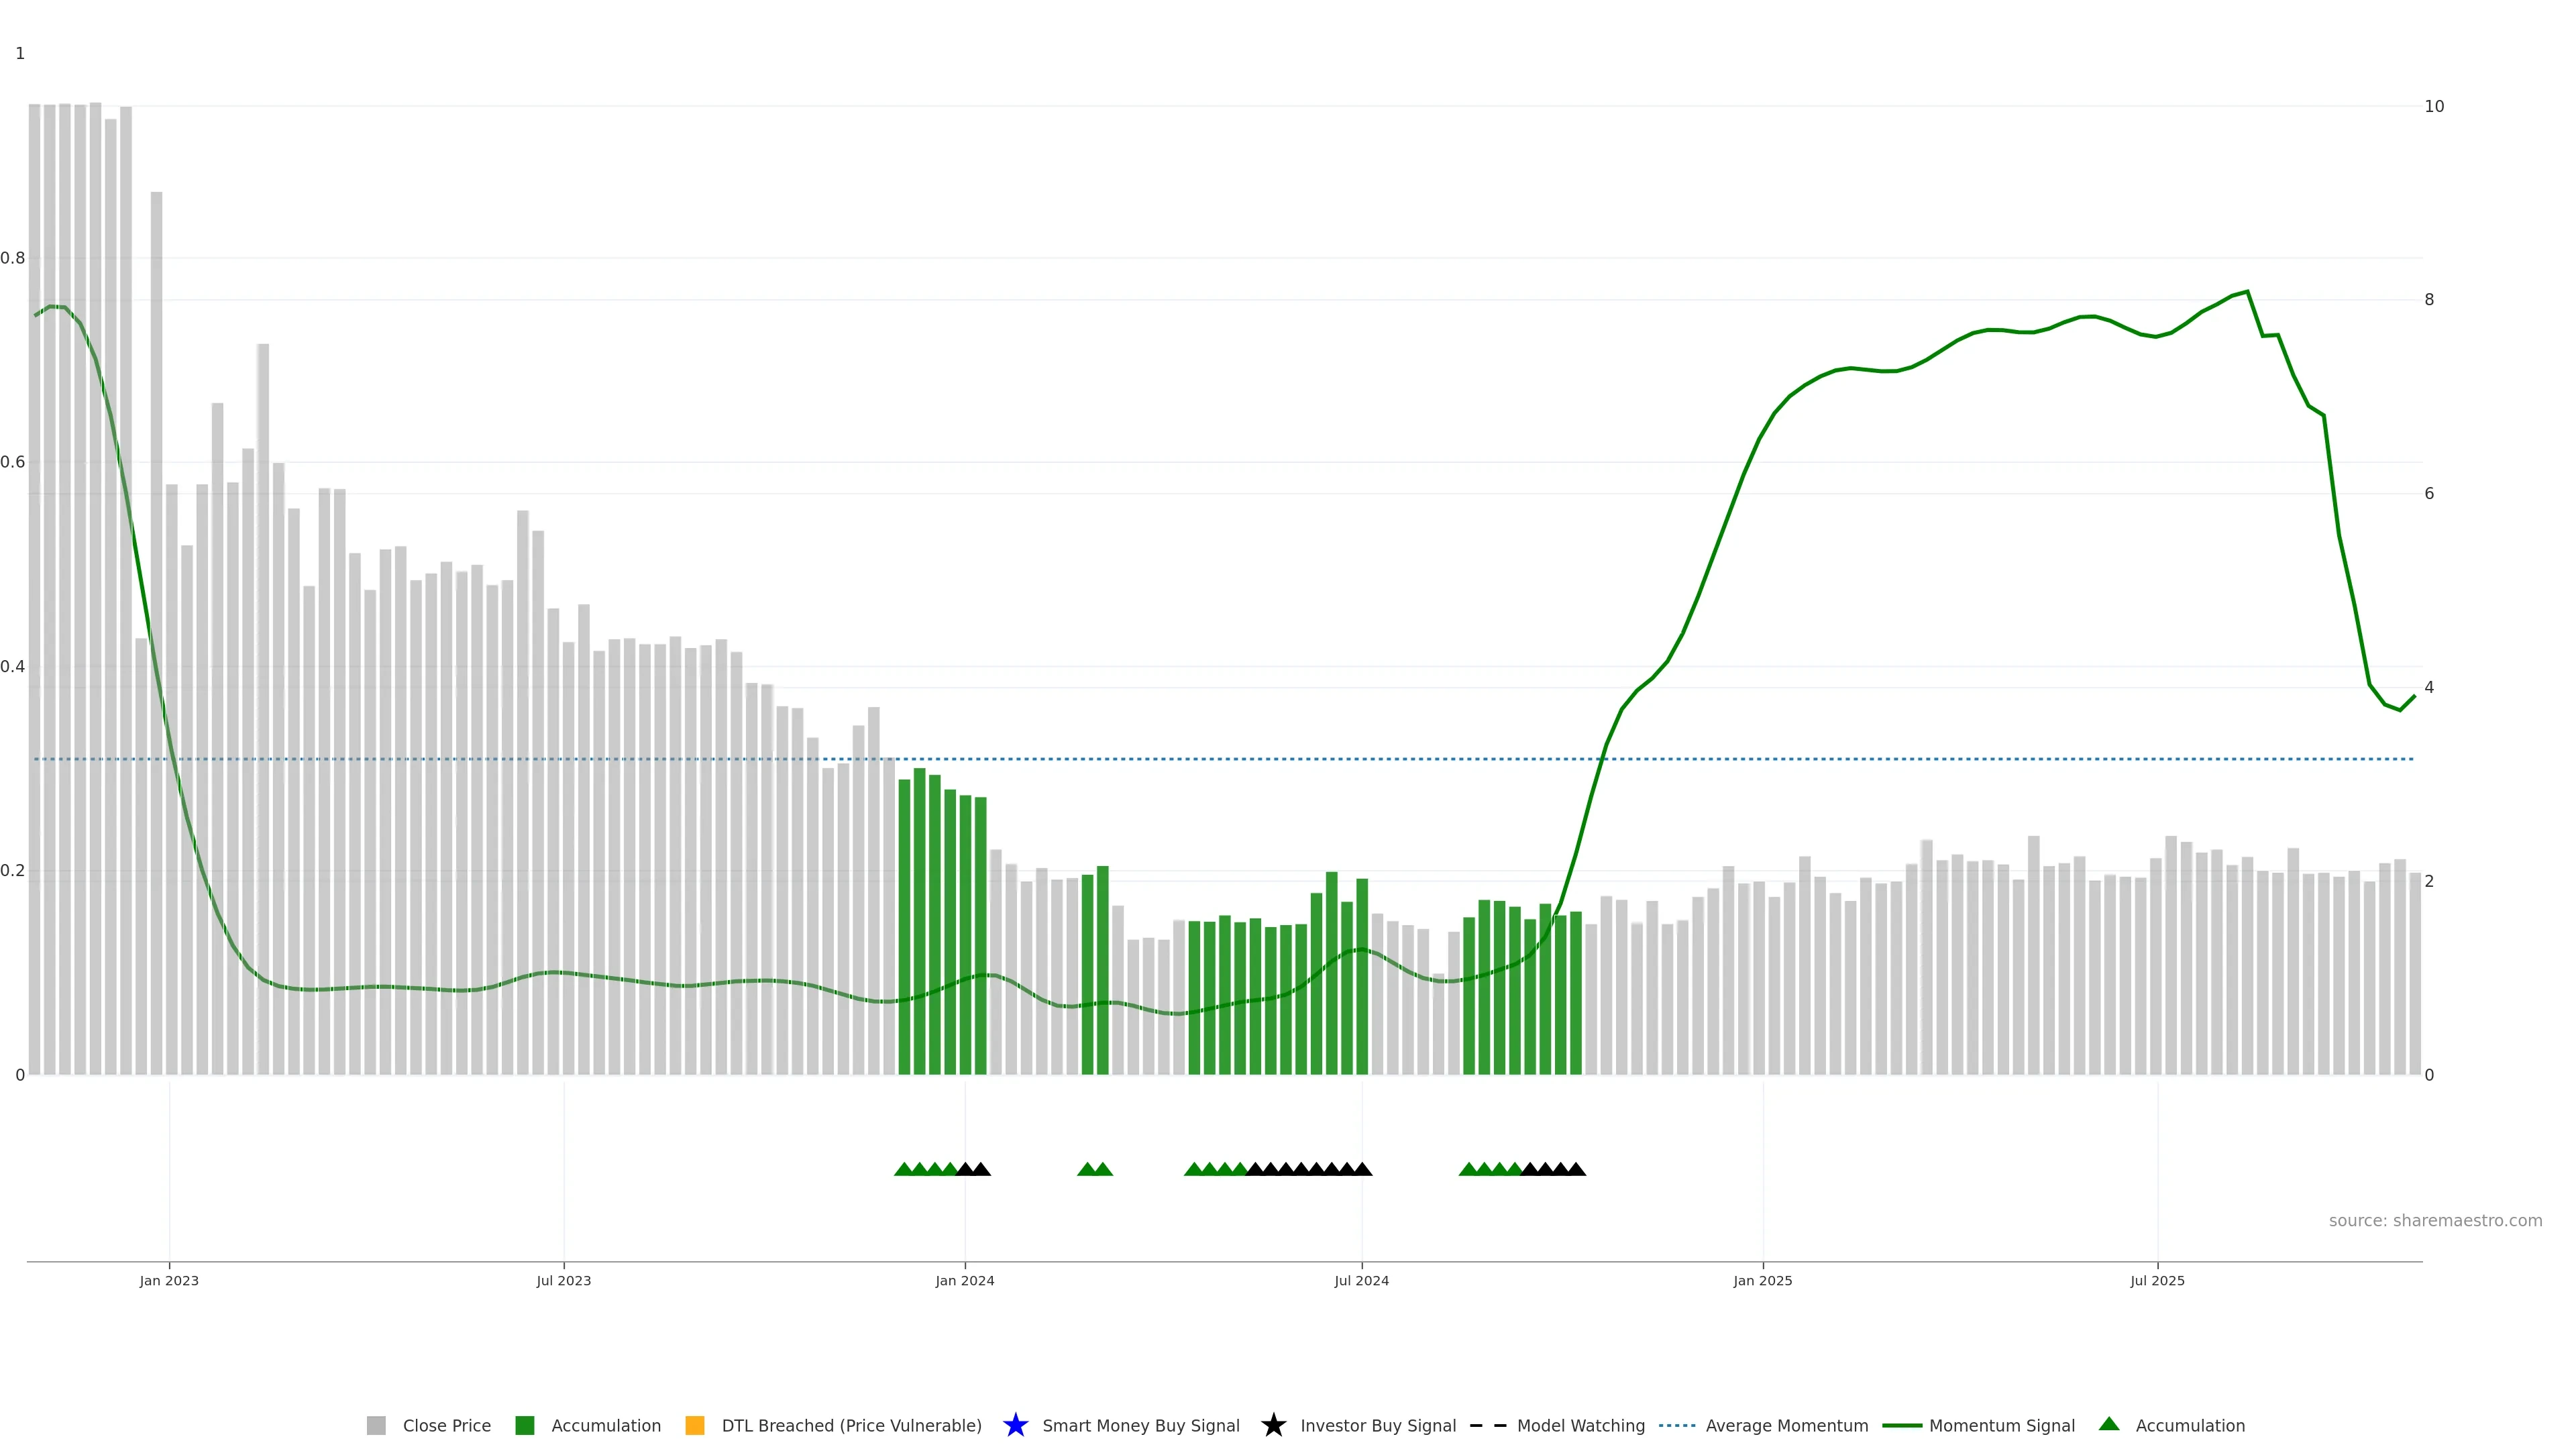2576x1449 pixels.
Task: Click the tallest green accumulation bar
Action: [919, 920]
